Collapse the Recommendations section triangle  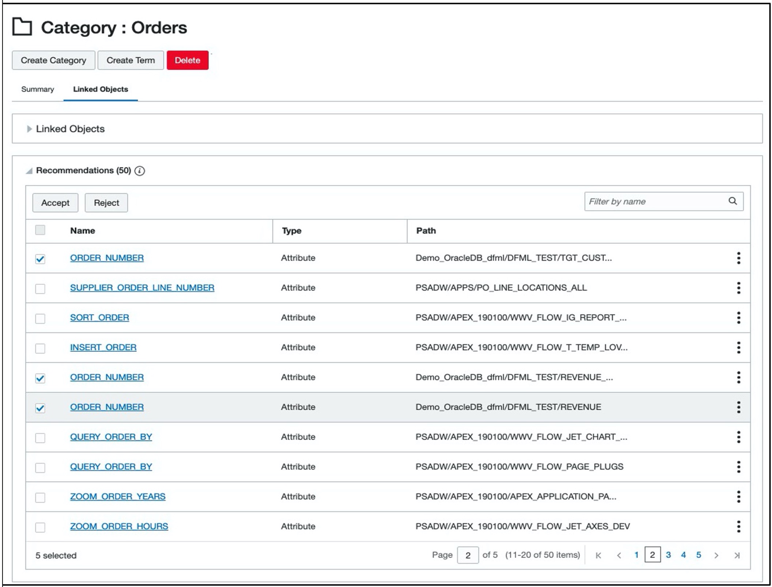click(29, 171)
